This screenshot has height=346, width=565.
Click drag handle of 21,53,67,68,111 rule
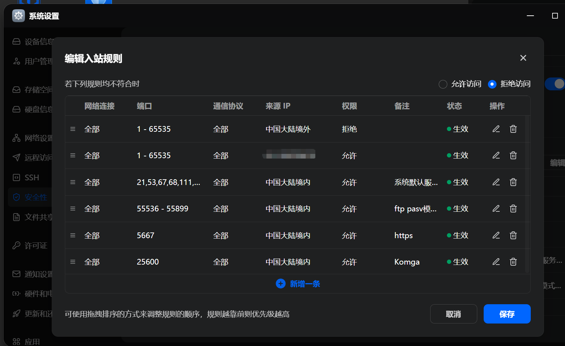click(x=73, y=182)
